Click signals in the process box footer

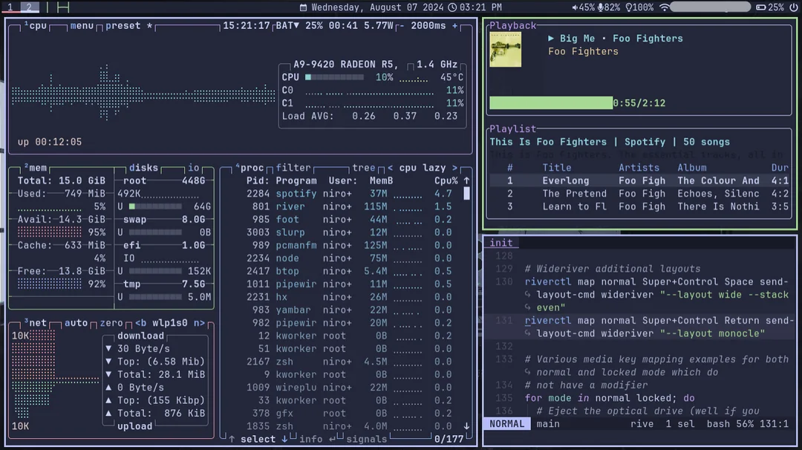point(367,439)
